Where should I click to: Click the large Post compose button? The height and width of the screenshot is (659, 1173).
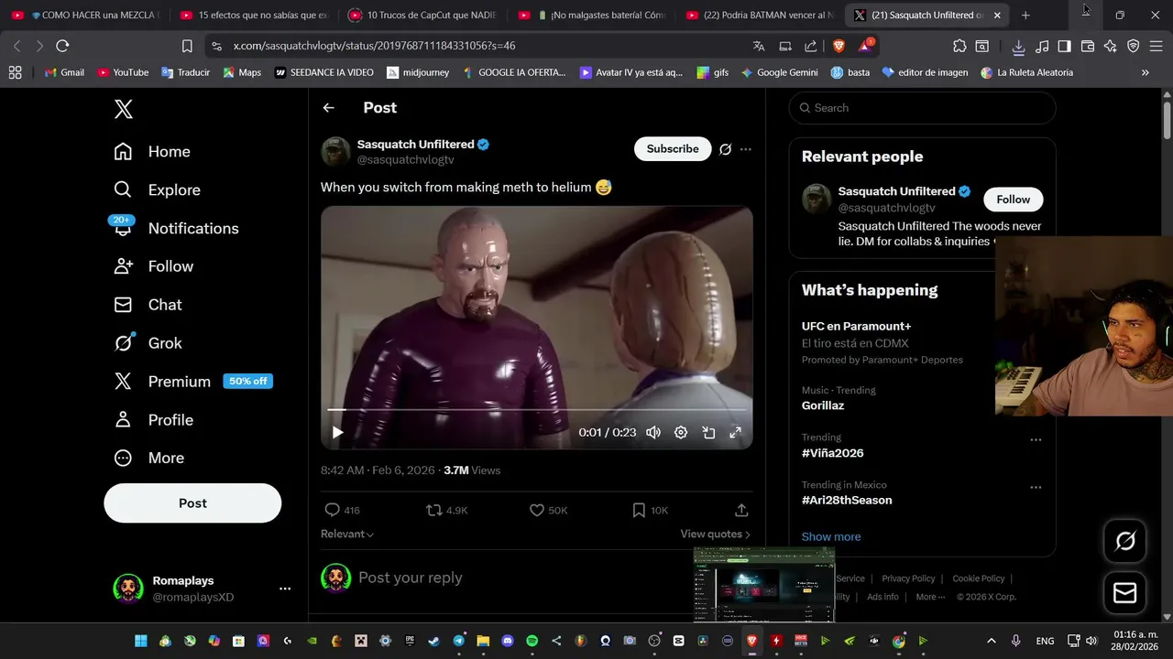click(192, 503)
